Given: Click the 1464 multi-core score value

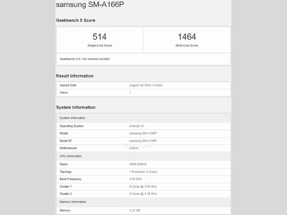Looking at the screenshot, I should pos(187,37).
